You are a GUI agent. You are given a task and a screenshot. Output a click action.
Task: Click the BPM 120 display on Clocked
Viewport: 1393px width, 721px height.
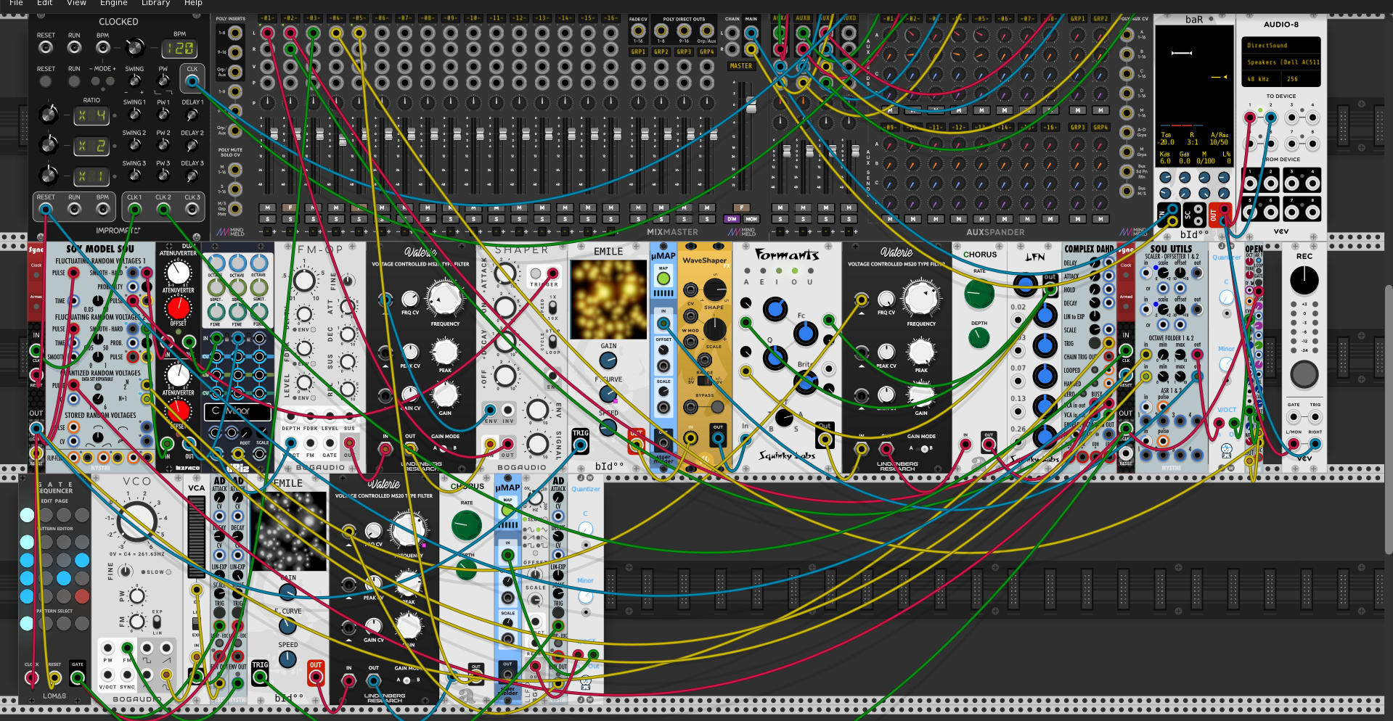pyautogui.click(x=179, y=49)
